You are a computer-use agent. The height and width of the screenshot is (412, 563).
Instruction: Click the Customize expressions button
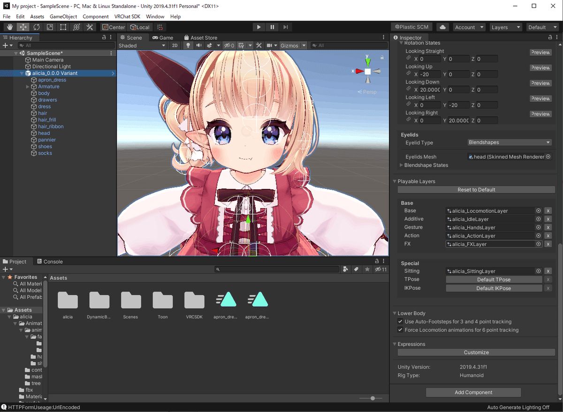point(476,352)
